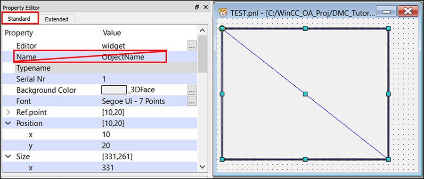
Task: Click right-middle resize handle of widget
Action: click(x=388, y=94)
